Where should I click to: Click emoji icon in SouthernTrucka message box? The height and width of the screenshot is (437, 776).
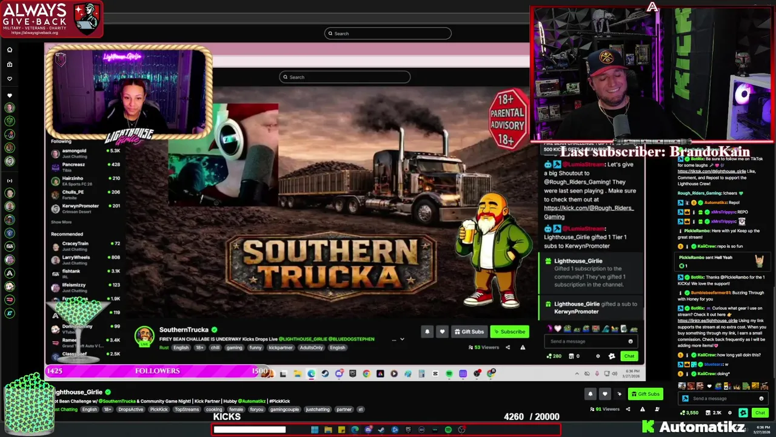[630, 341]
